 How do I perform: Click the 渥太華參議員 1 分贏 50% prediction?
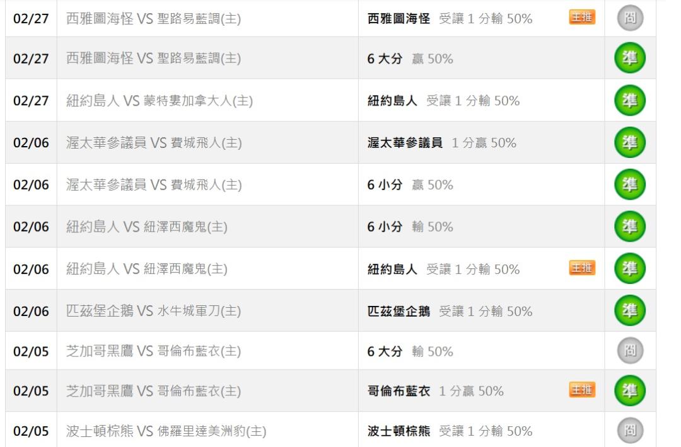click(x=441, y=143)
